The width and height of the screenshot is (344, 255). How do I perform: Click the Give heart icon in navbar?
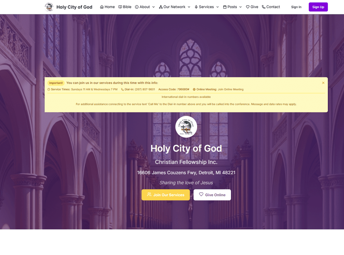pyautogui.click(x=247, y=7)
